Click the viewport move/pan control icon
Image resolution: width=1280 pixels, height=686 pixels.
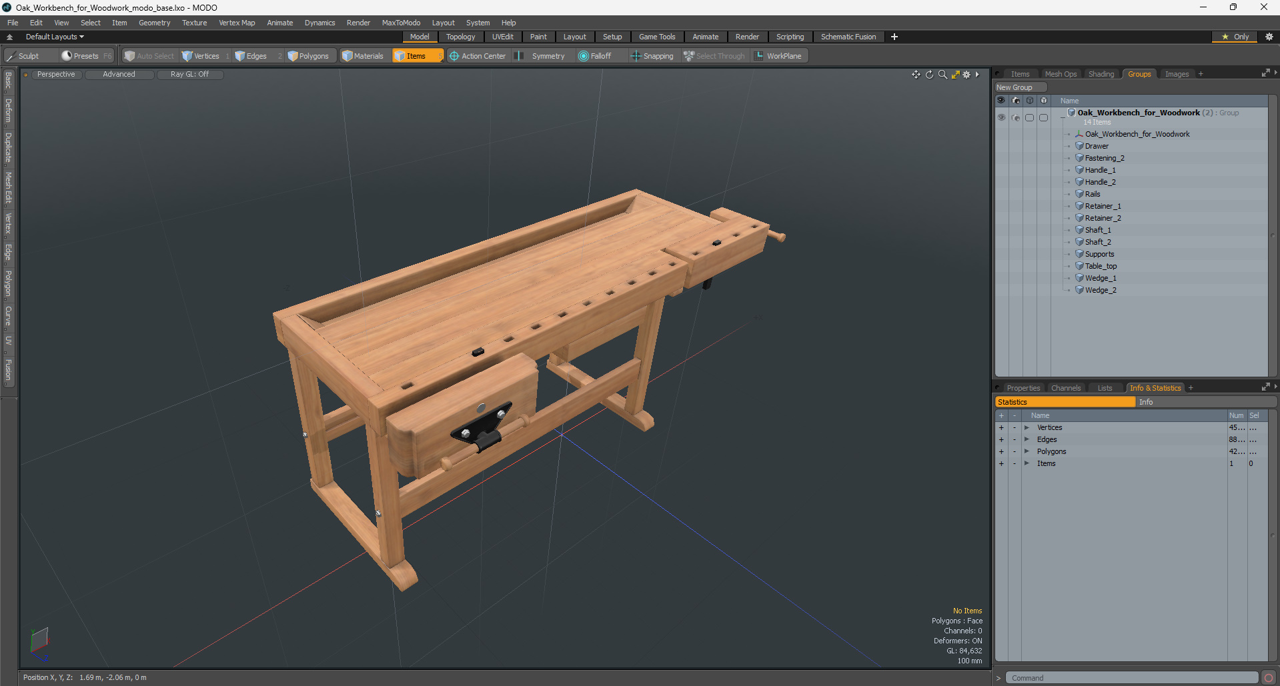(x=916, y=75)
